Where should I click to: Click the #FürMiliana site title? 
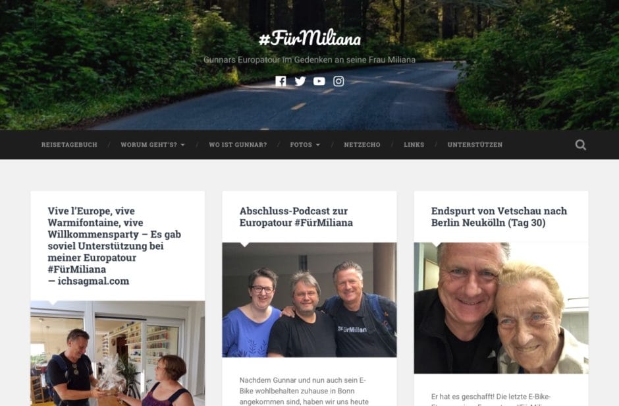[309, 39]
